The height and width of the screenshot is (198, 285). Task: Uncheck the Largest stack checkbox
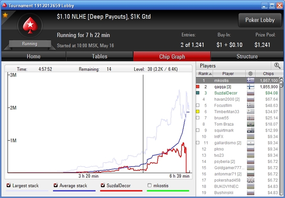[9, 185]
